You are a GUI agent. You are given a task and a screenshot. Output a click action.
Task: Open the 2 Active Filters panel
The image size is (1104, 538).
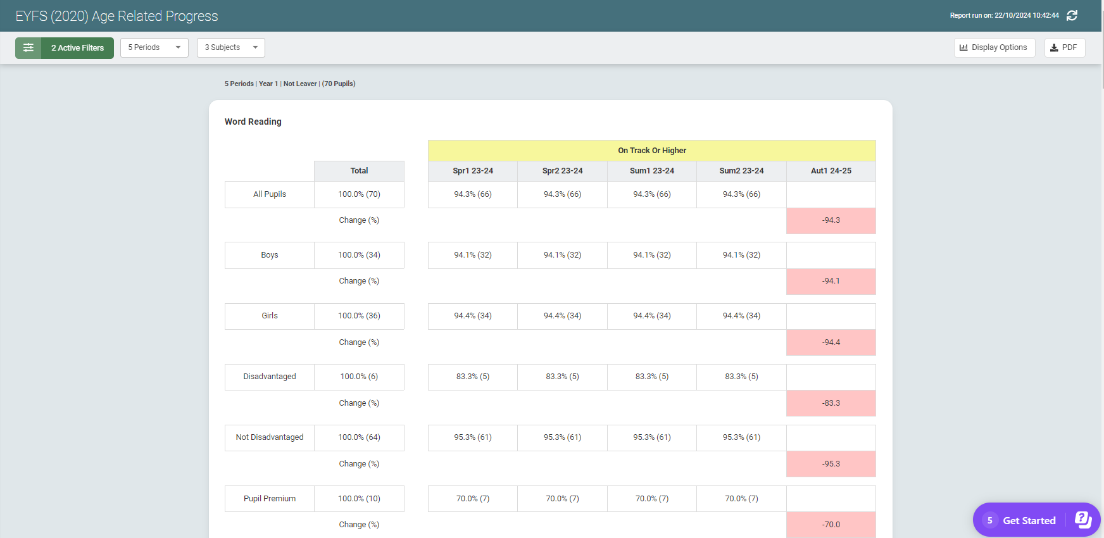point(77,48)
